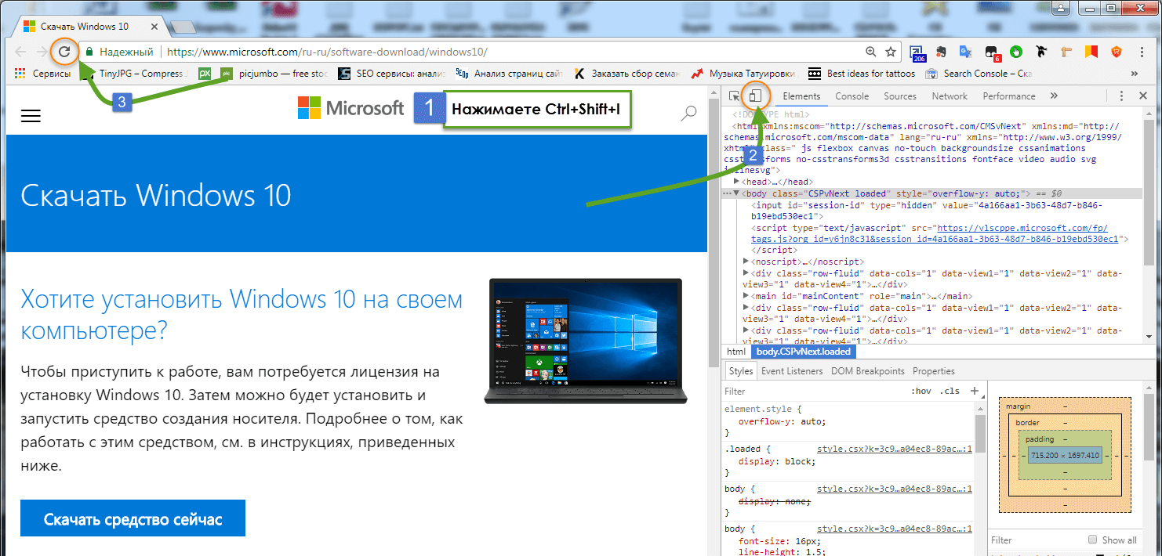Click the Microsoft logo

click(350, 109)
